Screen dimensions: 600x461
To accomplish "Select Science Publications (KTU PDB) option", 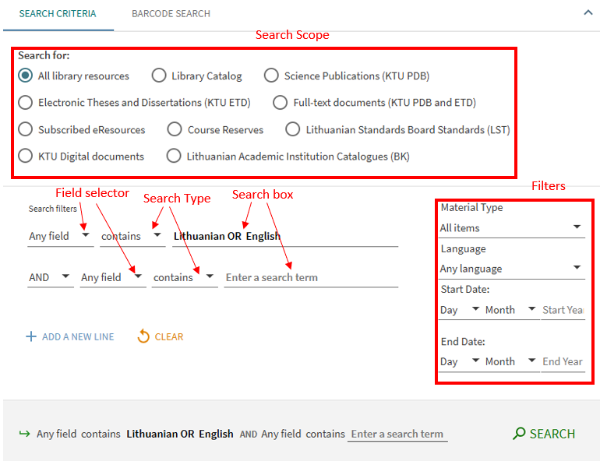I will coord(271,76).
